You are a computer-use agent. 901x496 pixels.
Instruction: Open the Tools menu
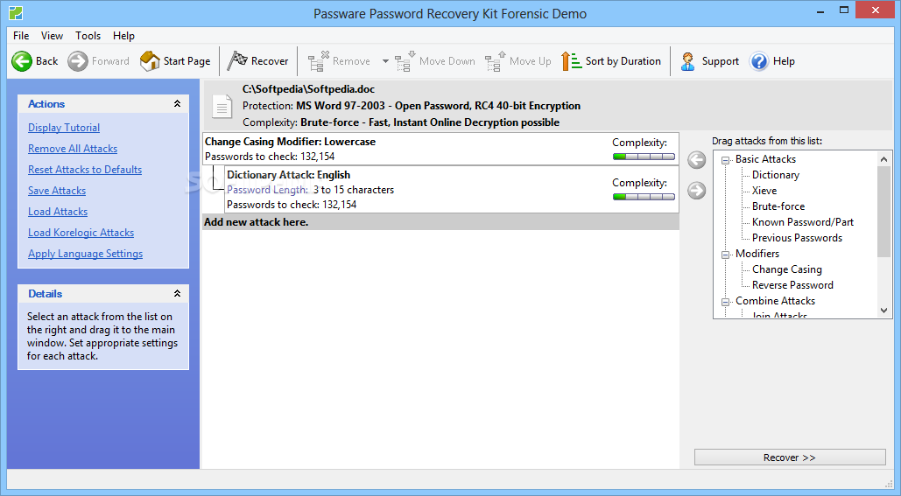[88, 36]
